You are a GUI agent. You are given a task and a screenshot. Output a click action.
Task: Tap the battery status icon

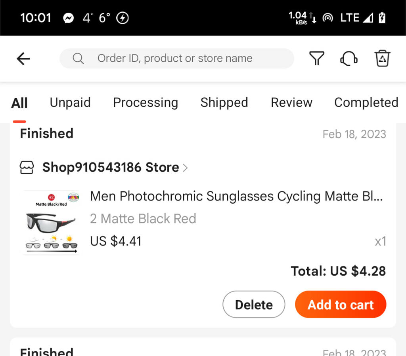click(382, 18)
